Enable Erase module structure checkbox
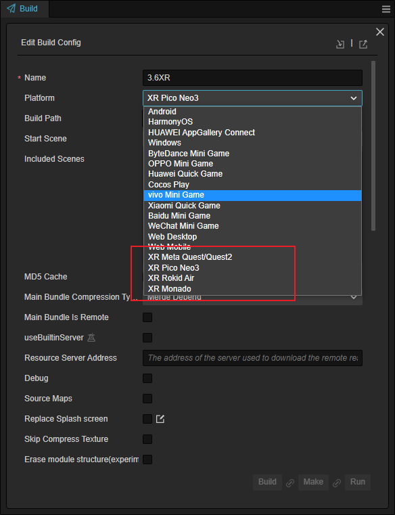The image size is (395, 515). point(147,459)
